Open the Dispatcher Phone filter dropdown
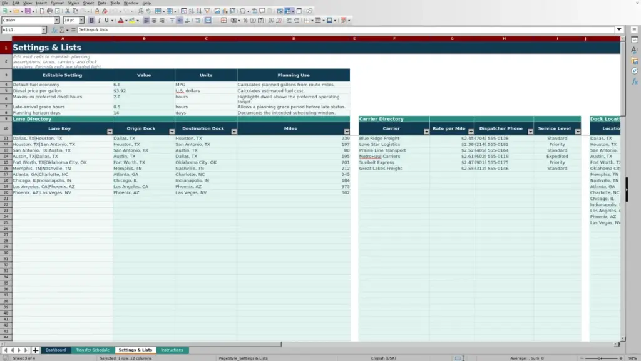Image resolution: width=641 pixels, height=361 pixels. click(530, 132)
